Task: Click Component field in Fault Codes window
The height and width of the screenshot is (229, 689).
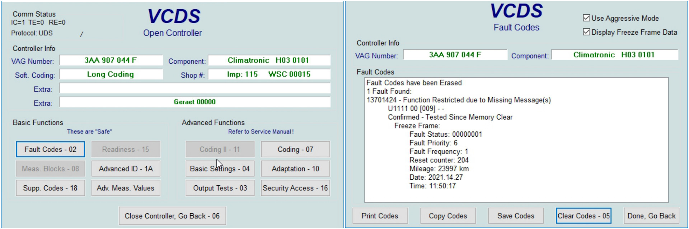Action: tap(614, 55)
